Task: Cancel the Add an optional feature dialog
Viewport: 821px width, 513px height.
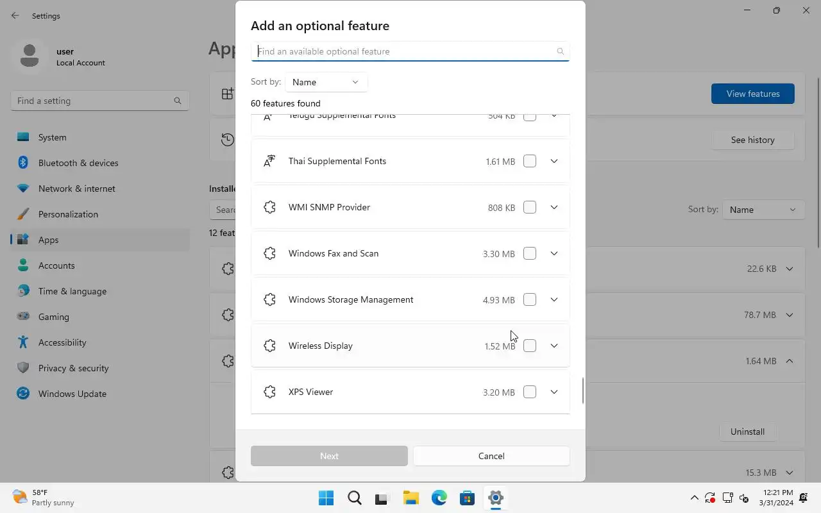Action: pos(491,456)
